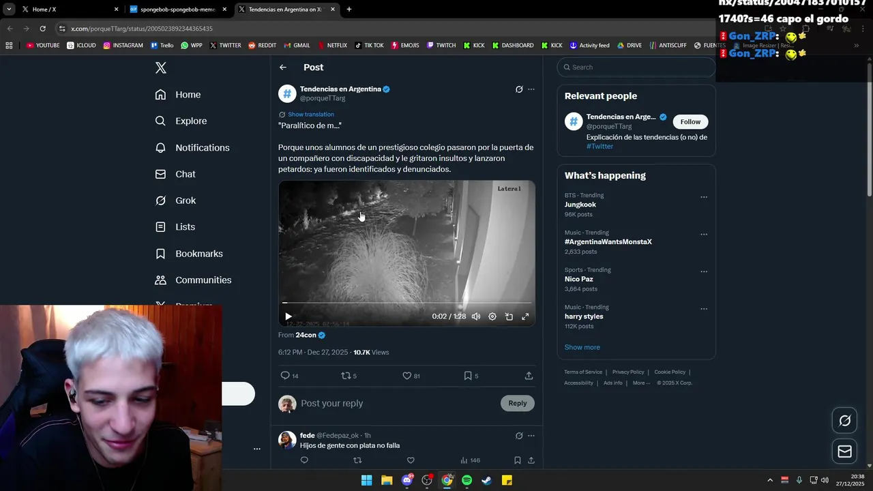873x491 pixels.
Task: Click the Reply button
Action: pos(518,403)
